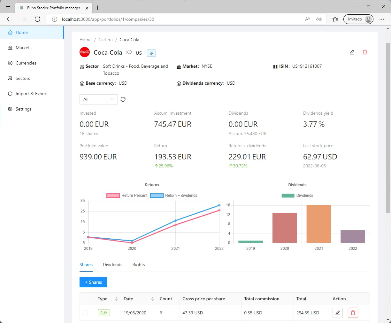The width and height of the screenshot is (391, 323).
Task: Click the Cartera breadcrumb link
Action: 105,40
